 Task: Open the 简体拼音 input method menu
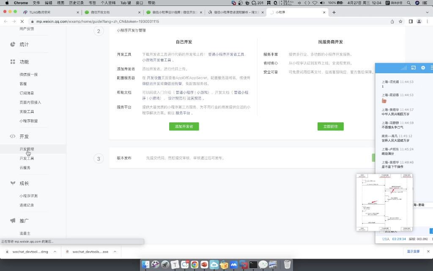394,3
